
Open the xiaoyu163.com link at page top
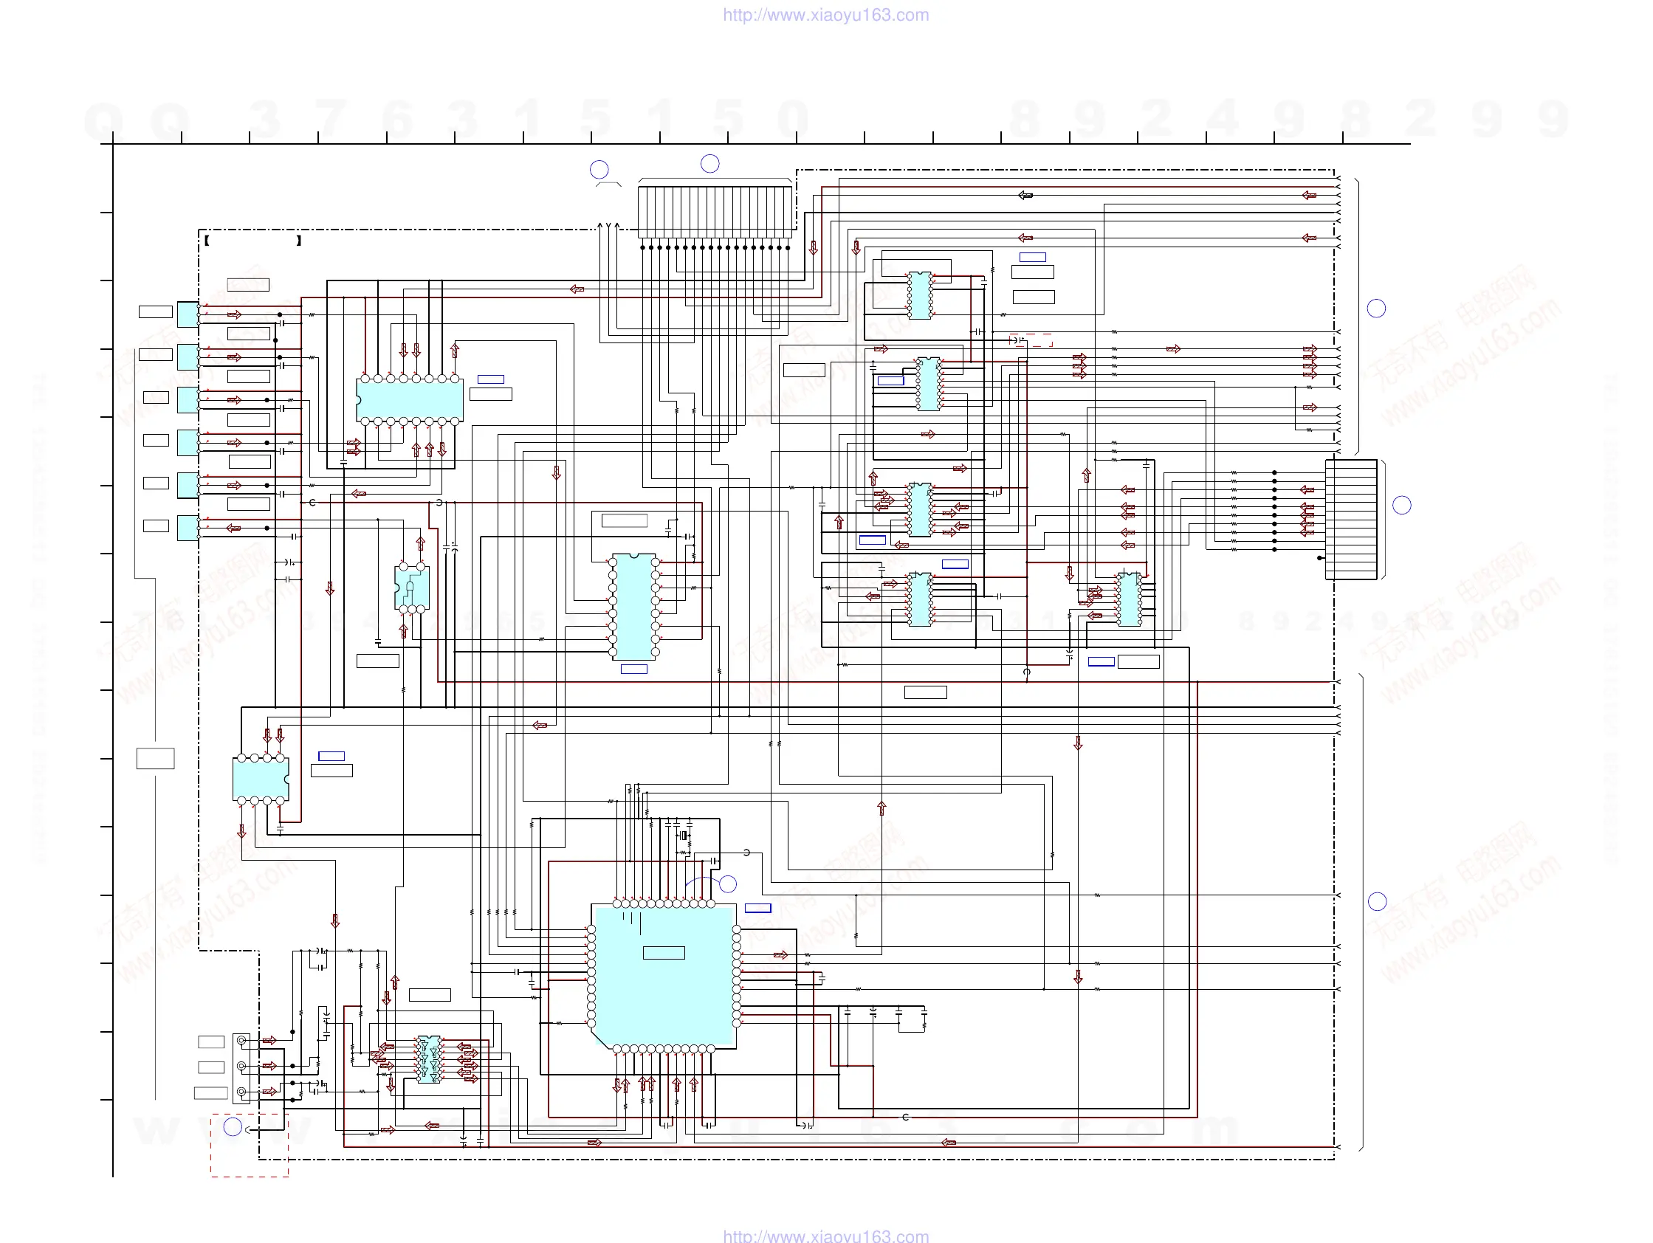[825, 15]
